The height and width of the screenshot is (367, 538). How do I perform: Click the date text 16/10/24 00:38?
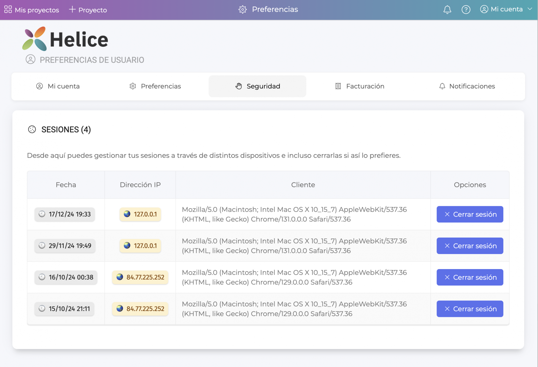click(71, 277)
